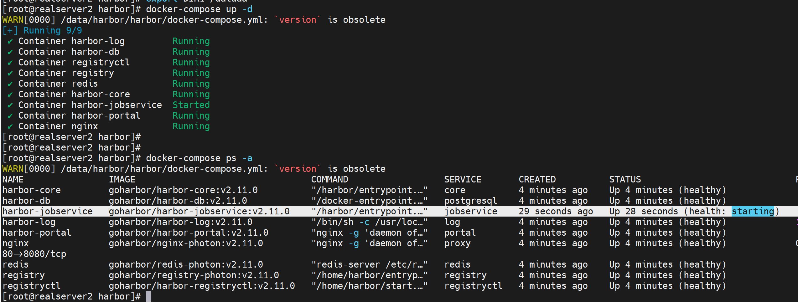Click the checkmark before Container harbor-portal
798x302 pixels.
[10, 116]
